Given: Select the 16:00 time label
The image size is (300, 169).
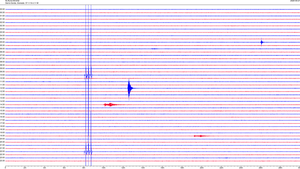Looking at the screenshot, I should coord(2,114).
